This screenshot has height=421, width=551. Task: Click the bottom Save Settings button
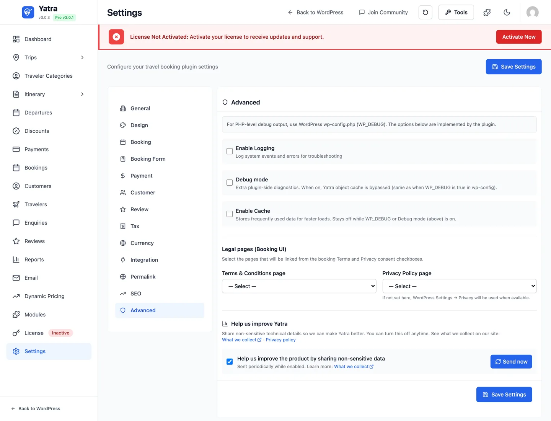(x=504, y=395)
